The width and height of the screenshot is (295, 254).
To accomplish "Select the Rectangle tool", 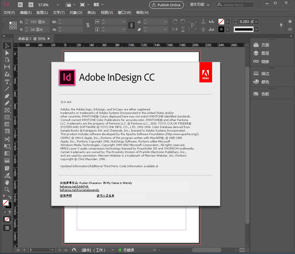I will click(x=7, y=117).
